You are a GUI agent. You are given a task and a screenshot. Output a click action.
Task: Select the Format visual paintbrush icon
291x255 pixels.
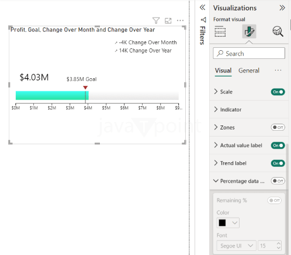pos(249,32)
